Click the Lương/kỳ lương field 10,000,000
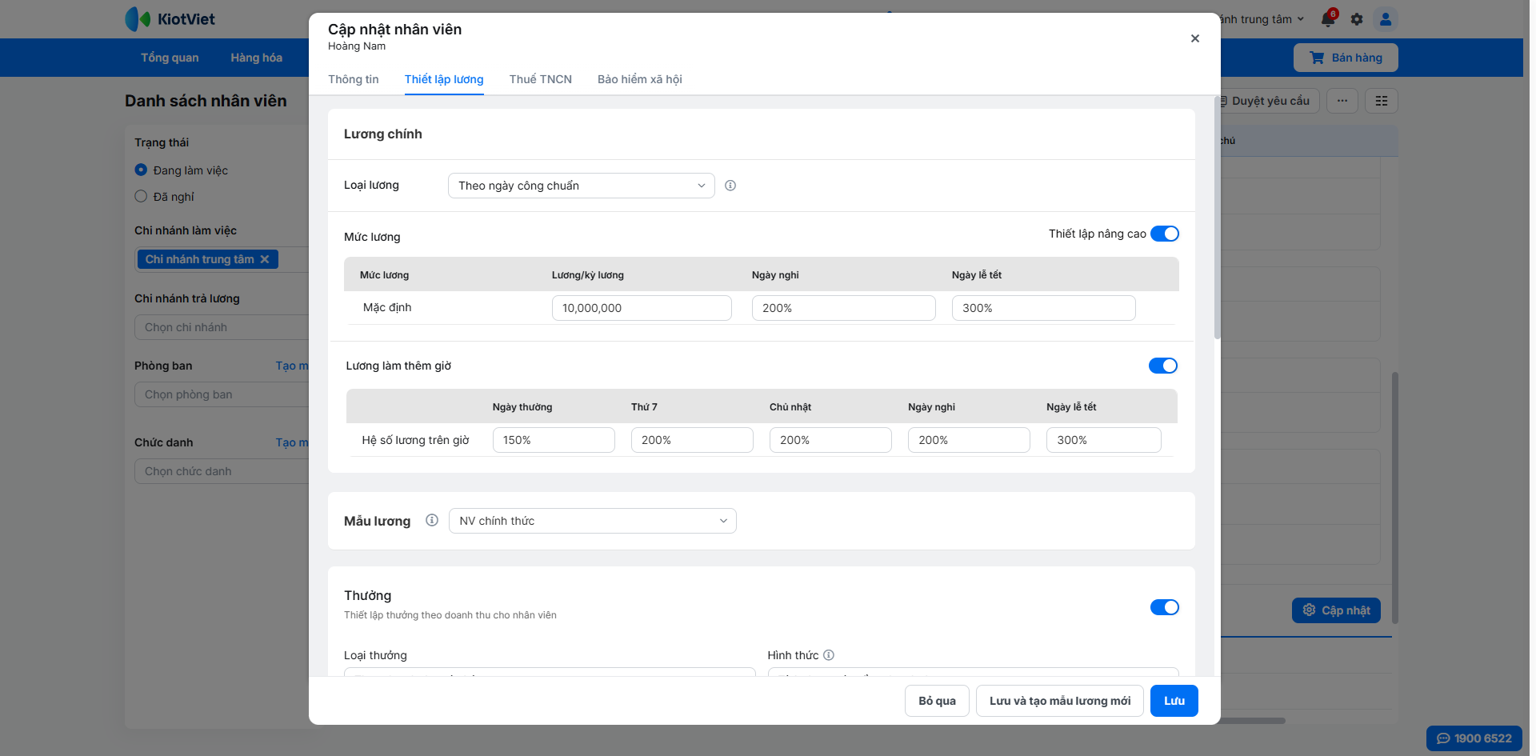 pos(642,308)
